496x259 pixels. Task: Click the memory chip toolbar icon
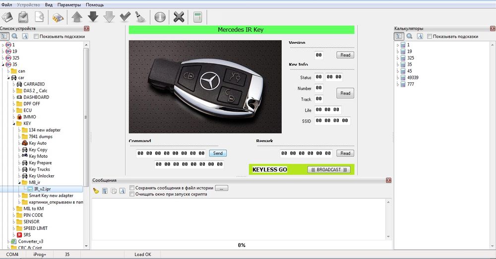[x=58, y=17]
